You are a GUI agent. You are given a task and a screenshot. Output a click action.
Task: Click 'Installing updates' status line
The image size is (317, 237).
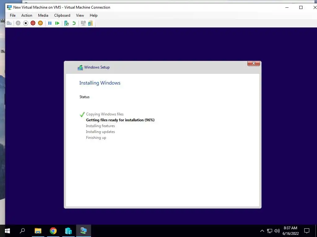100,131
